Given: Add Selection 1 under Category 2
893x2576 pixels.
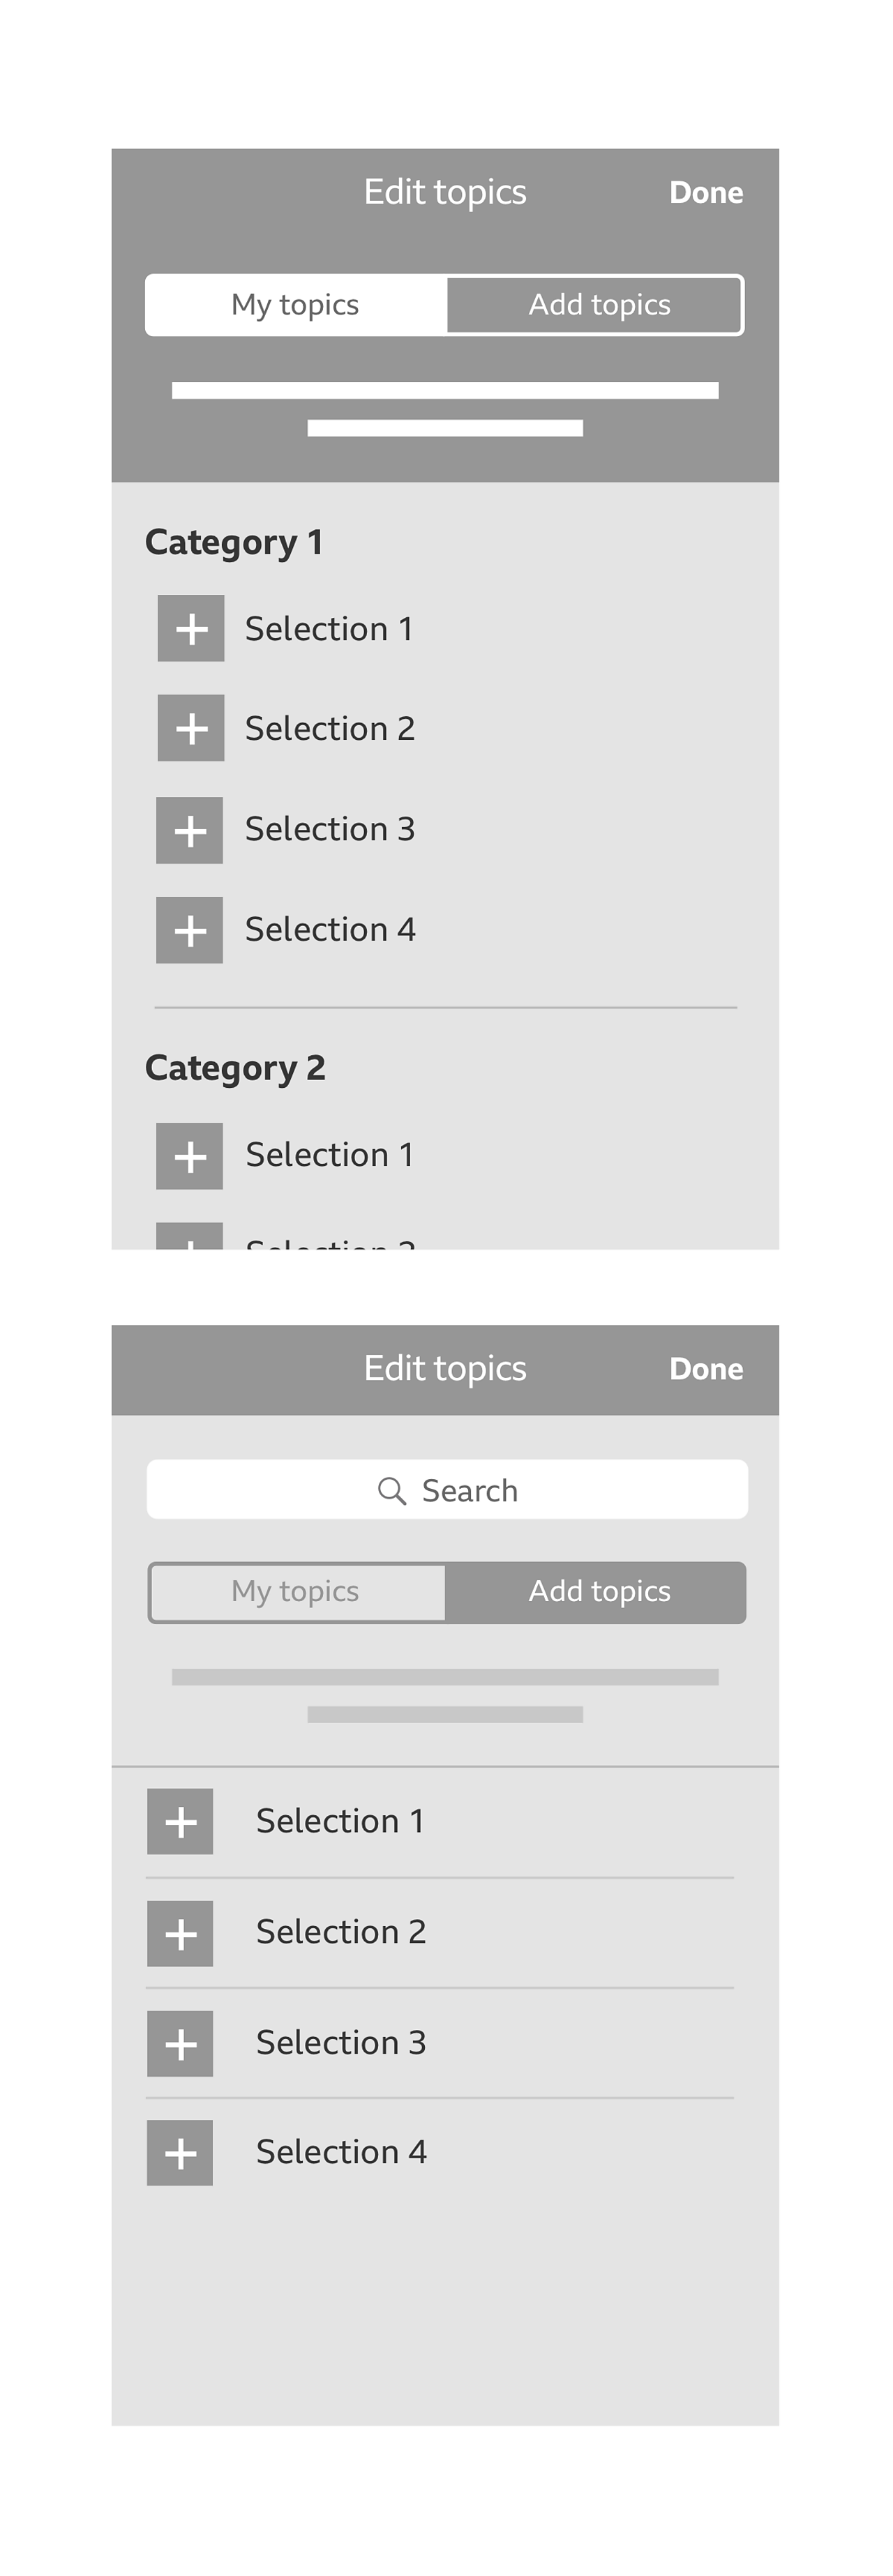Looking at the screenshot, I should [x=189, y=1156].
